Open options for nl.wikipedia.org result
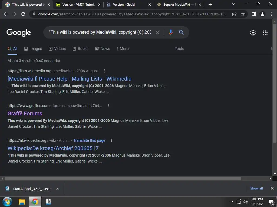 [x=111, y=140]
